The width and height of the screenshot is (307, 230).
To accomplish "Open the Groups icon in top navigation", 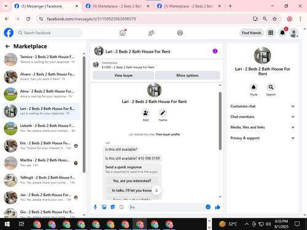I will click(x=180, y=33).
